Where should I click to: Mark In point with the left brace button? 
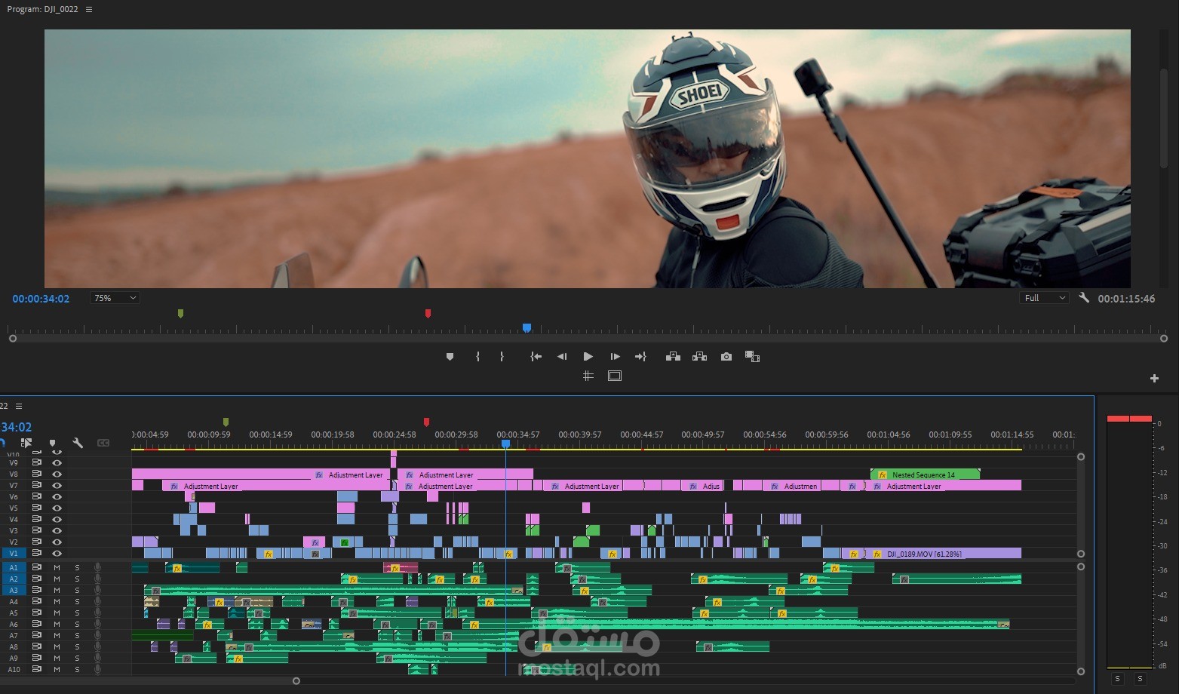[x=477, y=357]
